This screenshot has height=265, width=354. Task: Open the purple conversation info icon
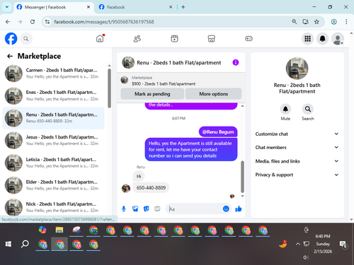(x=236, y=62)
